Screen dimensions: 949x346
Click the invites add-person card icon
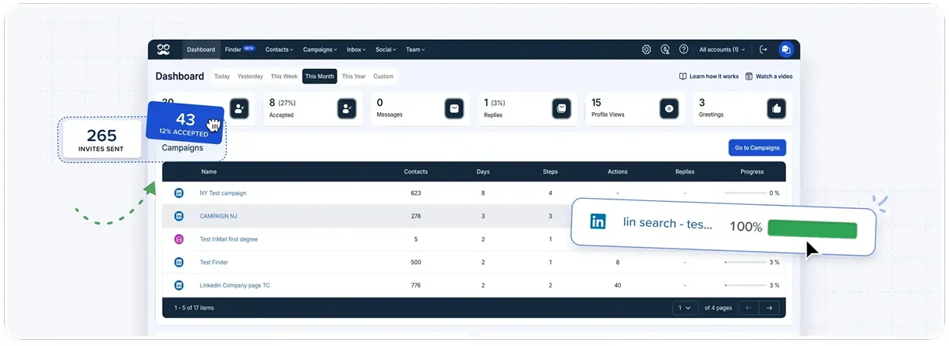point(240,108)
